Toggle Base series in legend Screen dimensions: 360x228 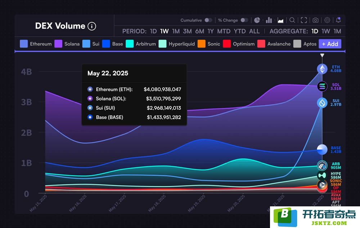112,44
